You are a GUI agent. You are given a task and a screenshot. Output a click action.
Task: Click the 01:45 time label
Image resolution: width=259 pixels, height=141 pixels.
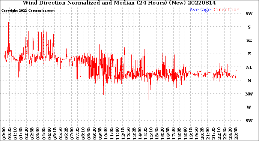(21, 133)
